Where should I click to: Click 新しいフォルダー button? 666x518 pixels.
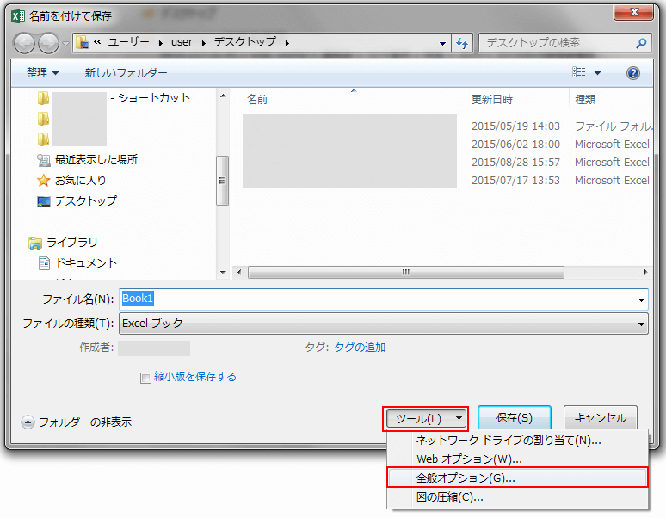pyautogui.click(x=126, y=73)
